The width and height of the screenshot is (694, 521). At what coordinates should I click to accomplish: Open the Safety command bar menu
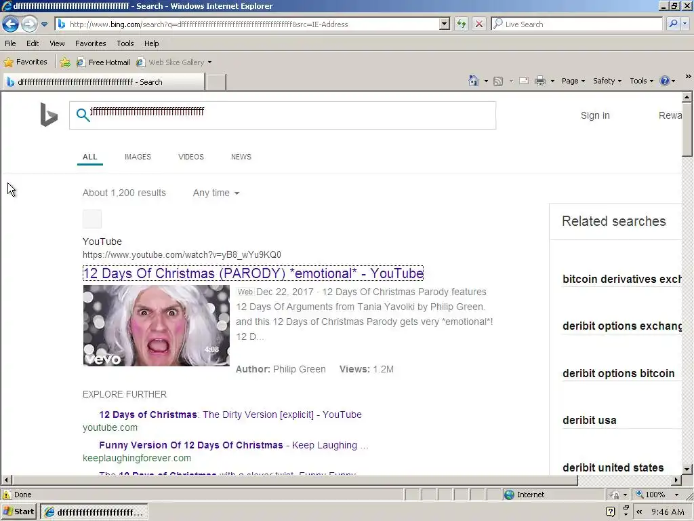(607, 81)
